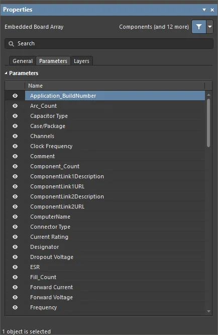Toggle visibility of Application_BuildNumber parameter
Viewport: 218px width, 335px height.
15,96
